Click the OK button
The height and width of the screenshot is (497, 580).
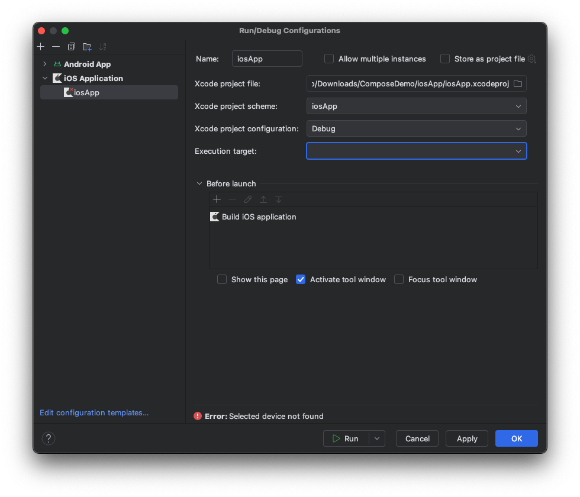pos(516,438)
